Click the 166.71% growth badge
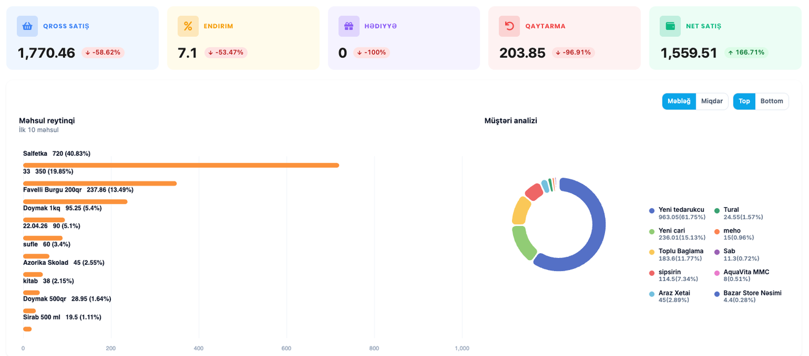Screen dimensions: 809x356 pyautogui.click(x=746, y=53)
